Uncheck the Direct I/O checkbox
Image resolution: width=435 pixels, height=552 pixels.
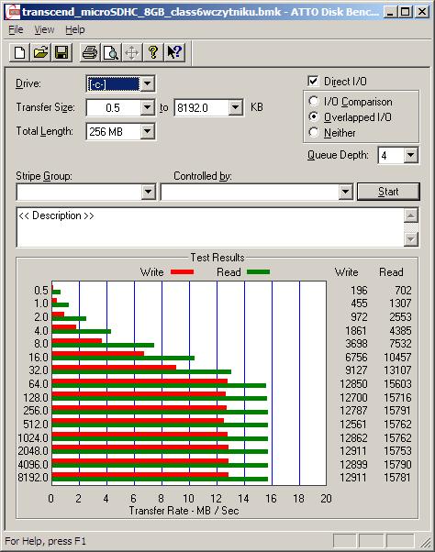[x=313, y=82]
